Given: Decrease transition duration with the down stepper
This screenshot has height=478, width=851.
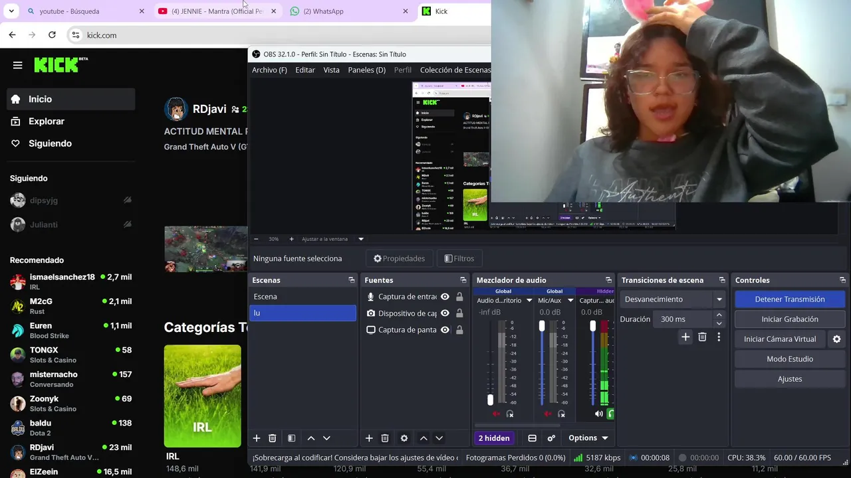Looking at the screenshot, I should [x=719, y=323].
